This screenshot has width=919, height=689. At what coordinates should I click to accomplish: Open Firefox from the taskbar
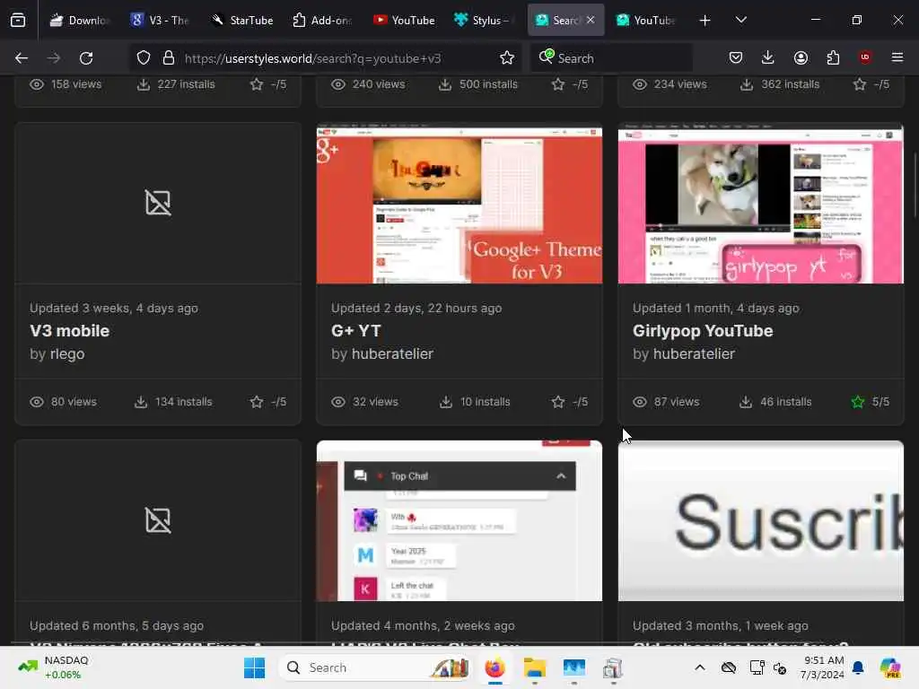point(495,667)
